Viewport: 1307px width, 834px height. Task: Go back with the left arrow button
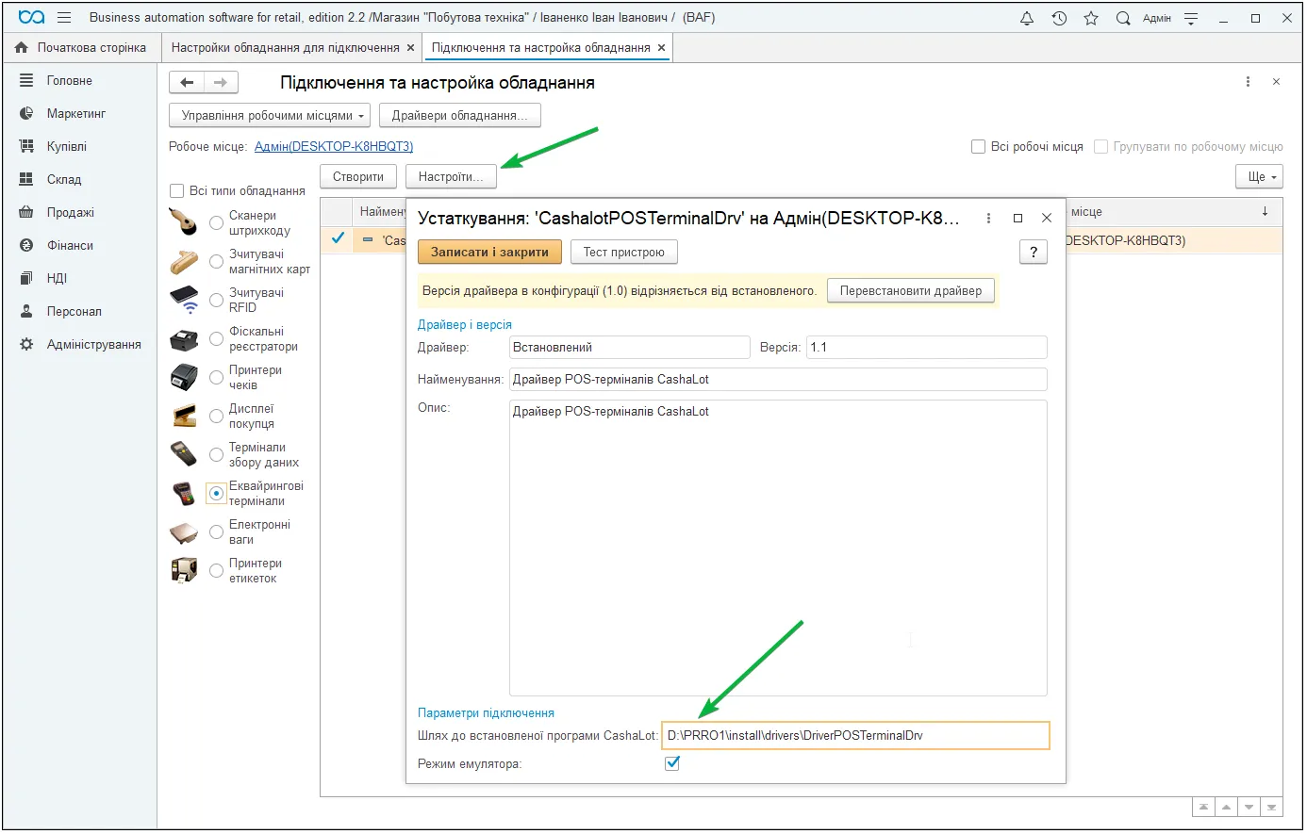click(x=187, y=83)
